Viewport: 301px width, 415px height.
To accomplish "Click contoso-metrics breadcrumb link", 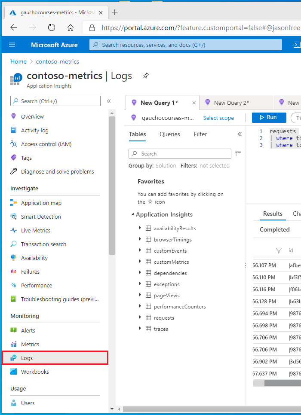I will [58, 61].
